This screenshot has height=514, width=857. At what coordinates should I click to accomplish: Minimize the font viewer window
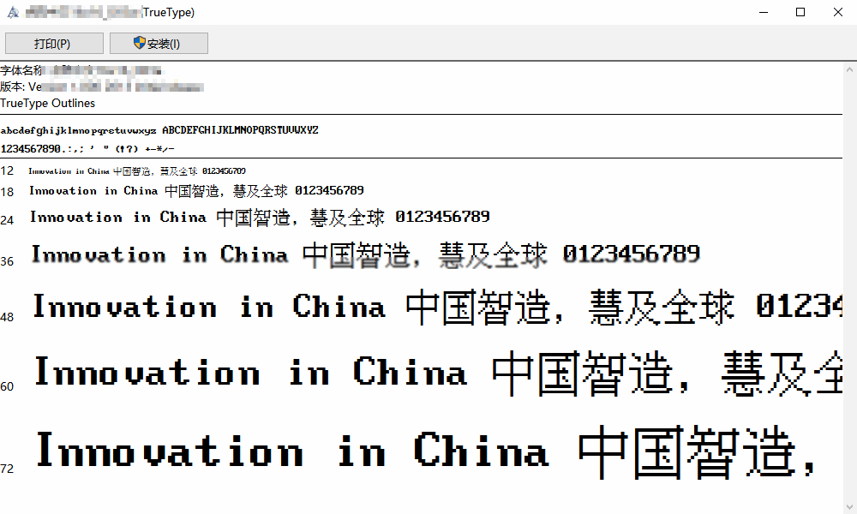click(764, 12)
